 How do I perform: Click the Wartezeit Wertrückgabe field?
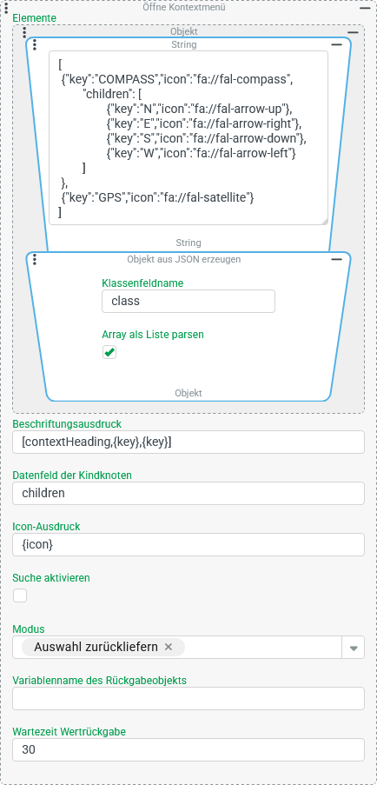click(x=188, y=750)
